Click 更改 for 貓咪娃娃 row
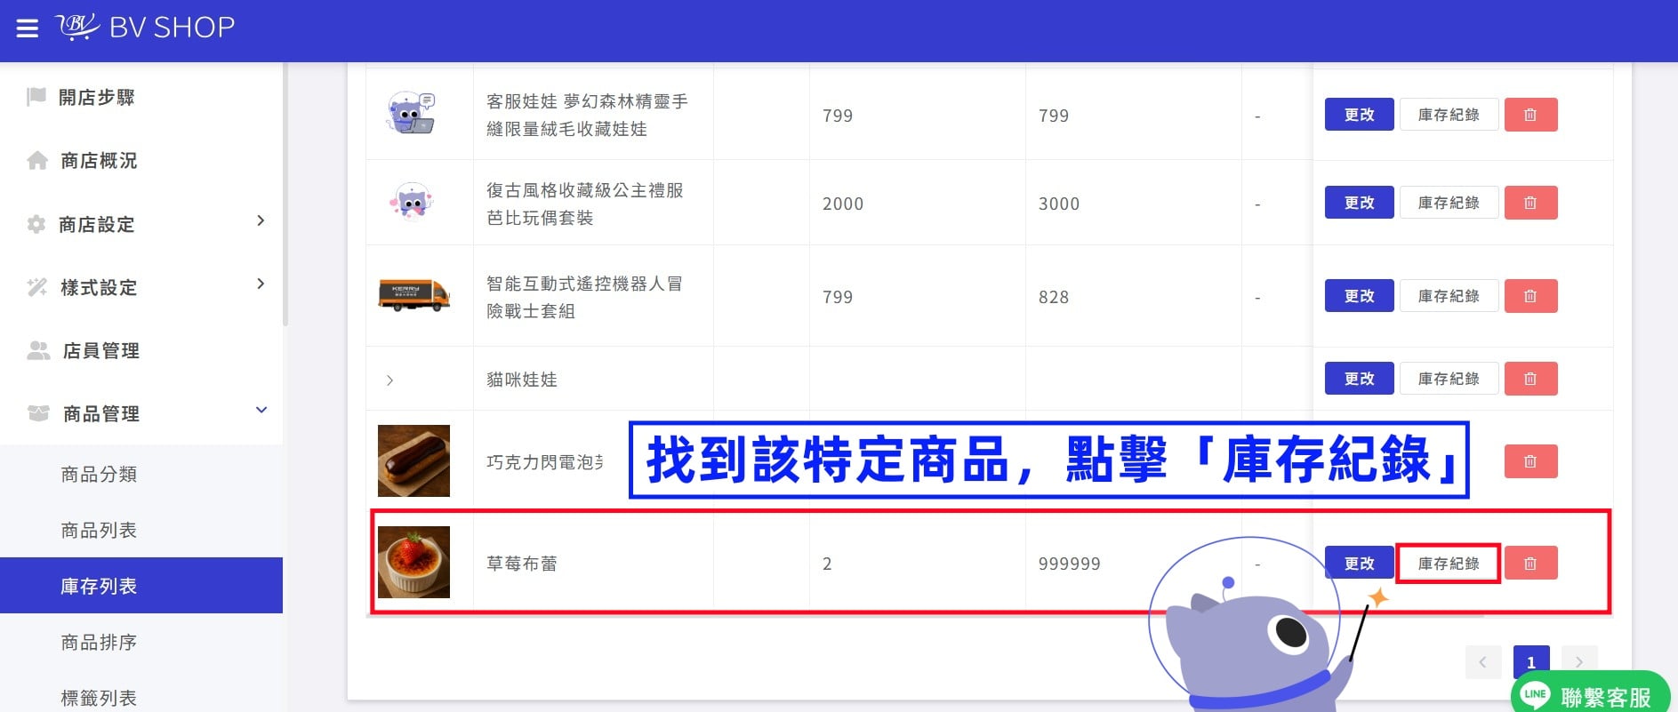 point(1359,379)
